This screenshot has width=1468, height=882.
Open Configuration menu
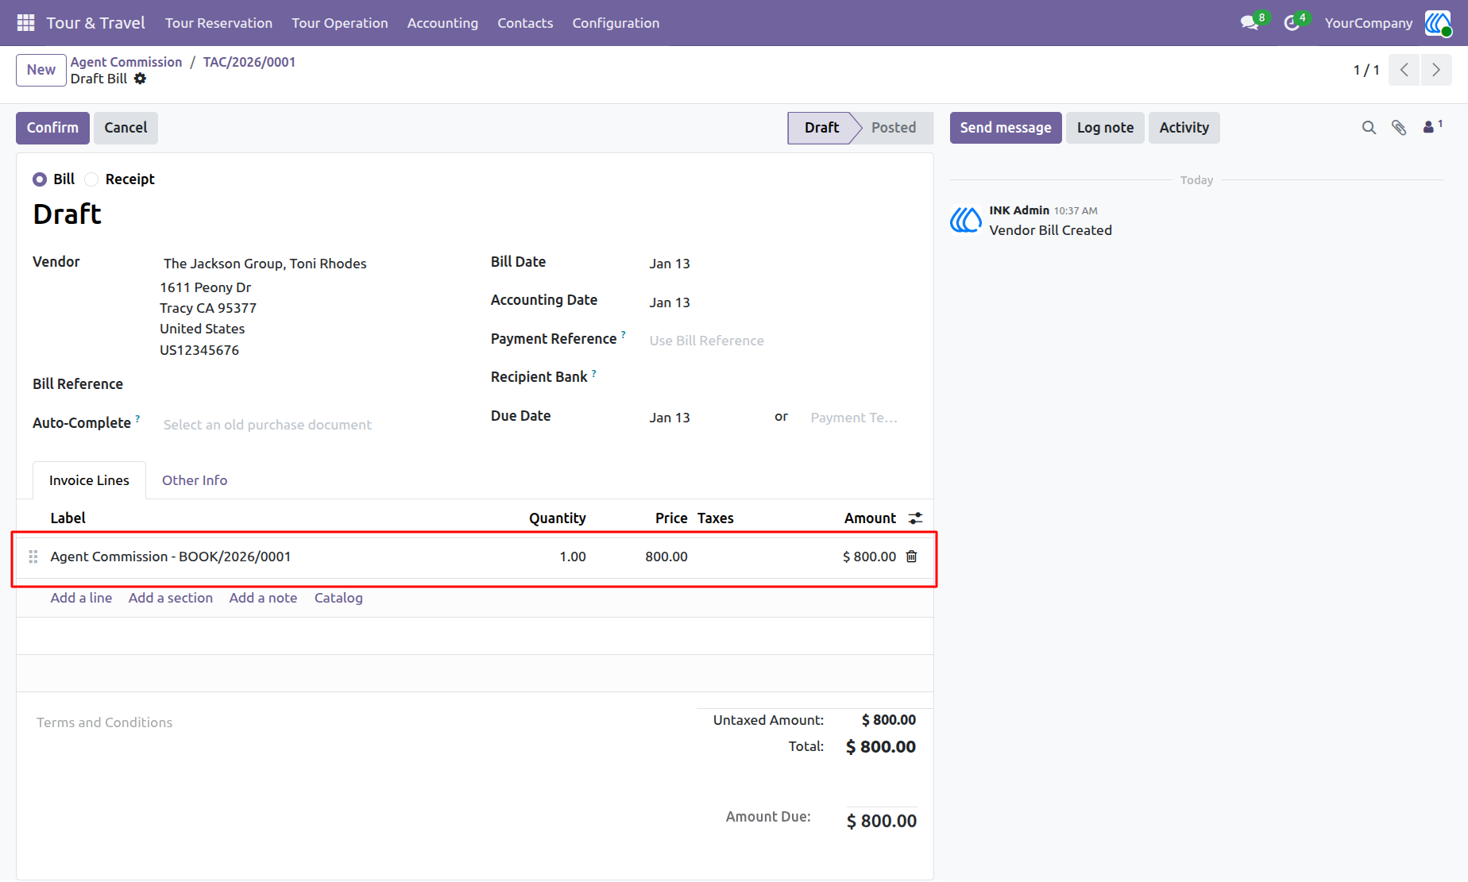click(616, 23)
